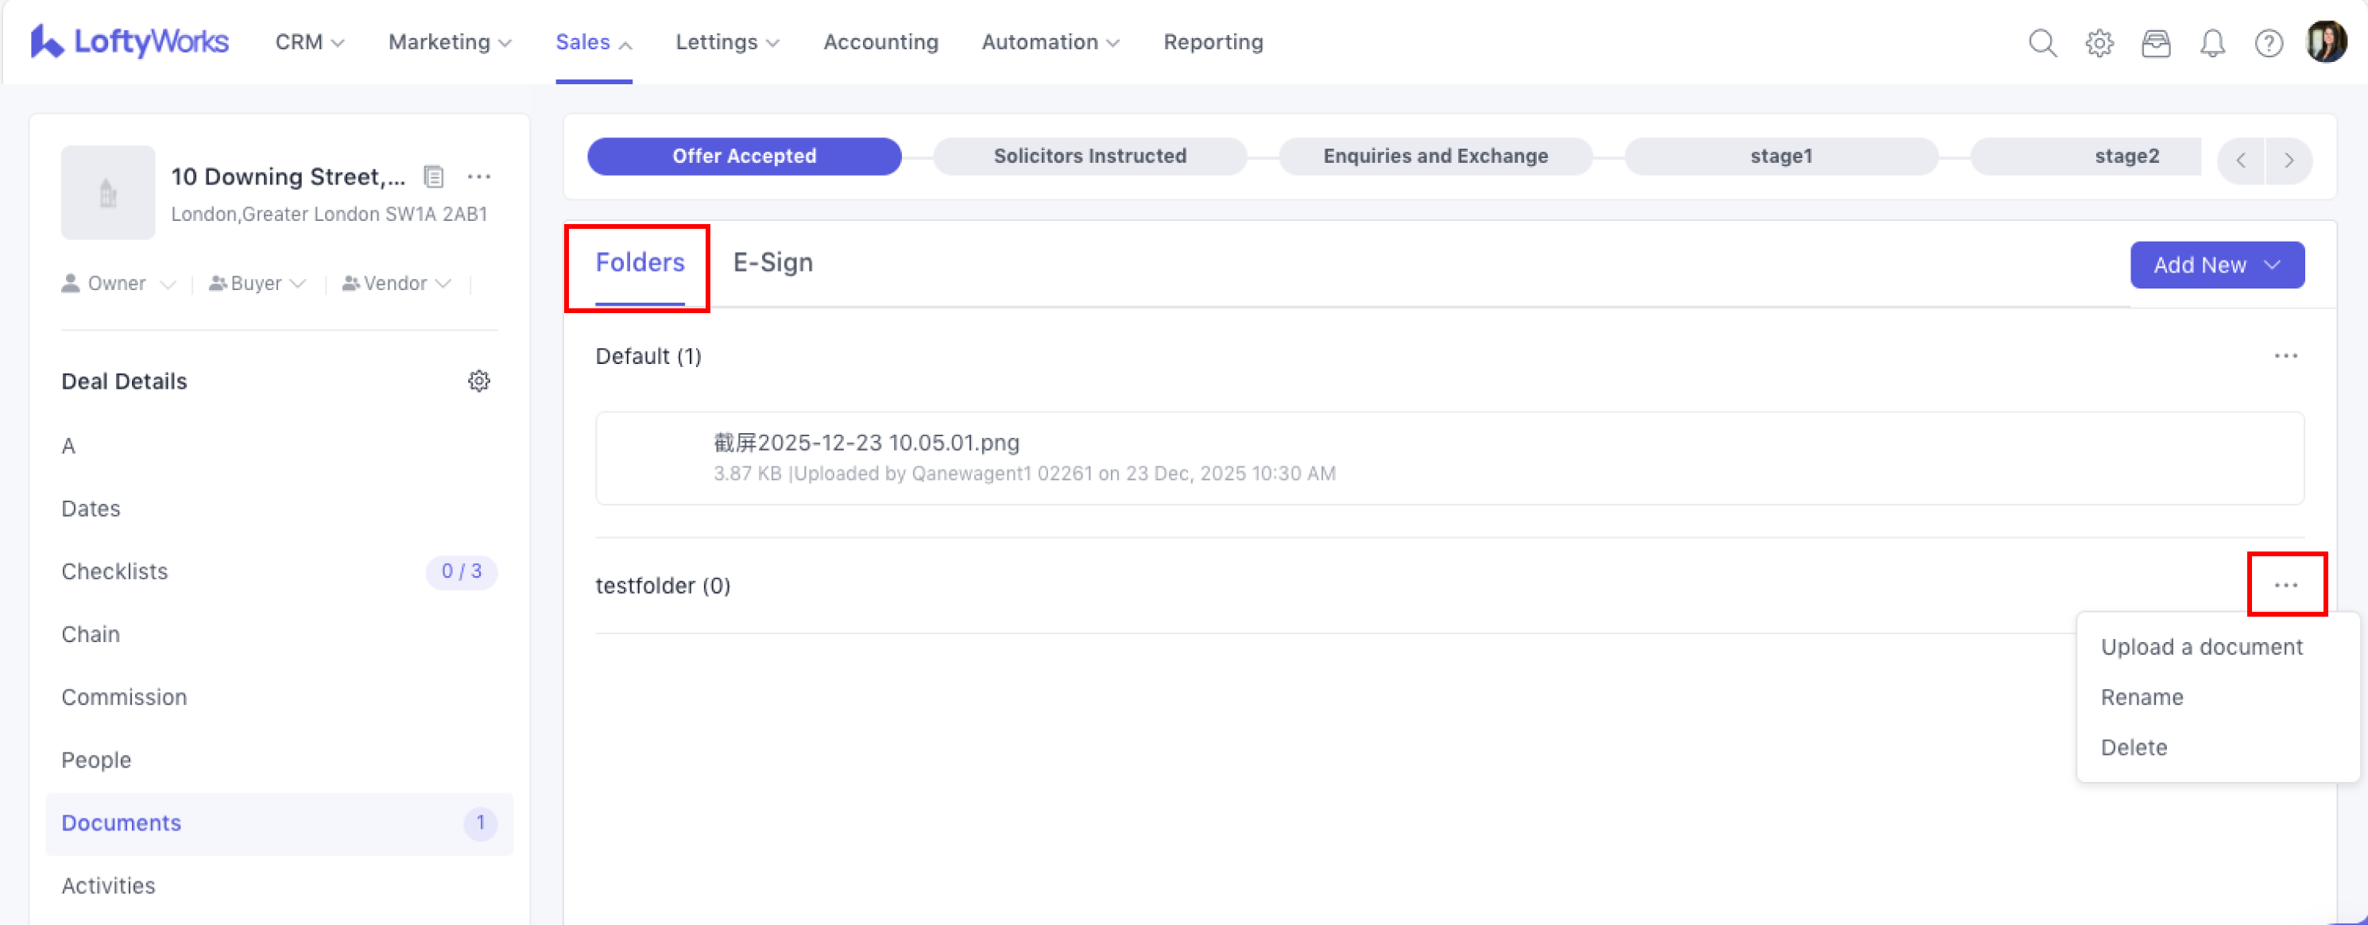Open Checklists in Deal Details sidebar
This screenshot has width=2368, height=925.
click(115, 571)
